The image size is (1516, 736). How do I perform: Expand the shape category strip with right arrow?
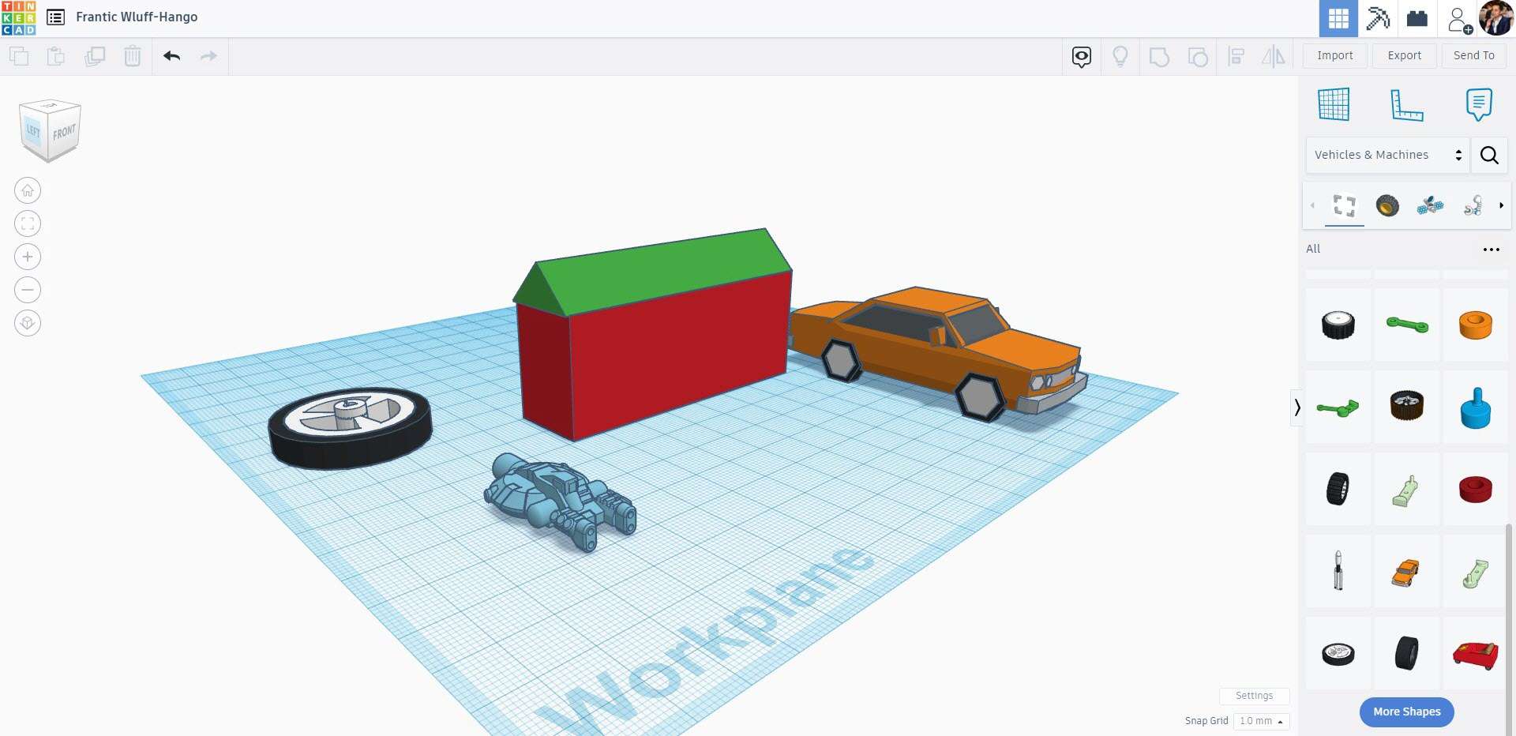(1503, 205)
